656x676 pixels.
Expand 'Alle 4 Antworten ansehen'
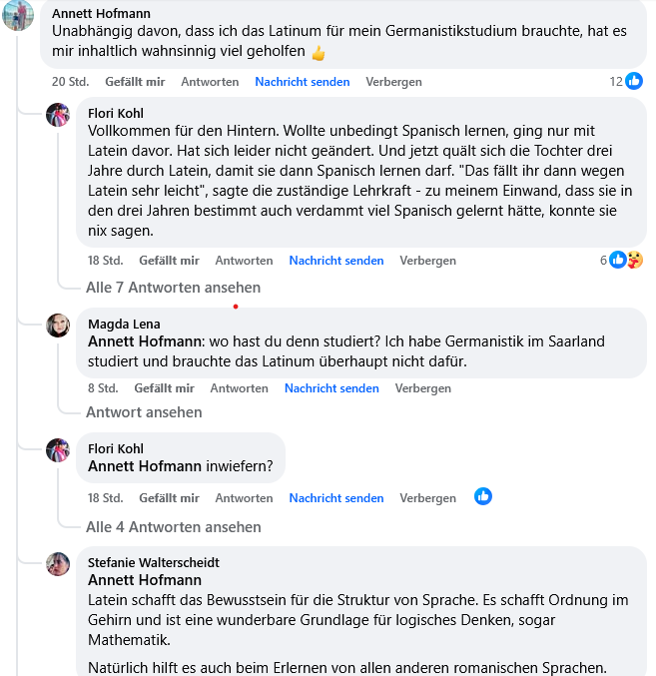click(173, 527)
